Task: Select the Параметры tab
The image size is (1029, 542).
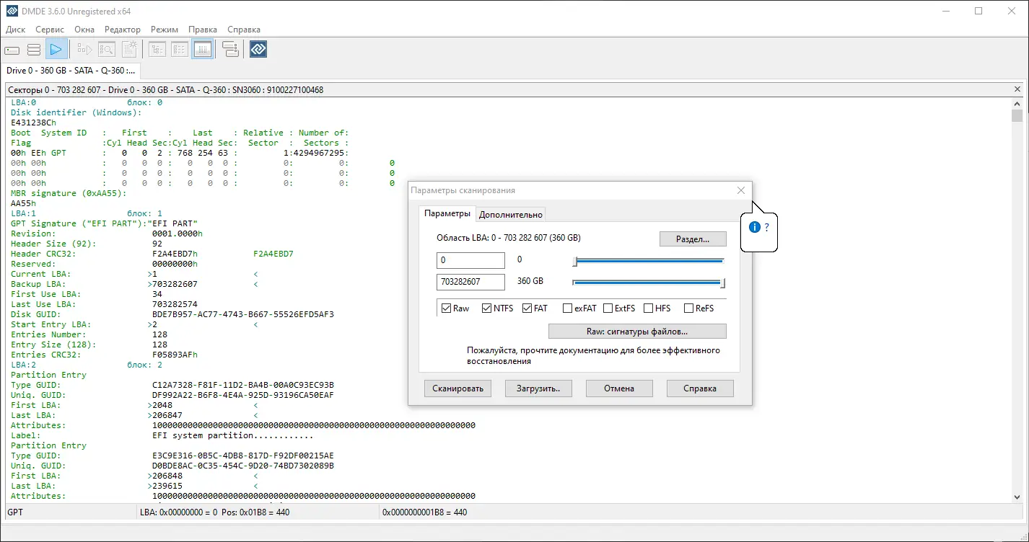Action: coord(447,213)
